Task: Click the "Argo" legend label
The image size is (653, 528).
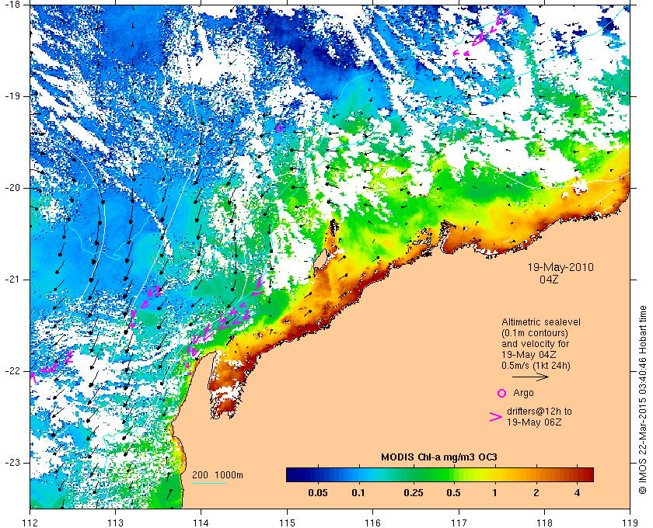Action: 523,393
